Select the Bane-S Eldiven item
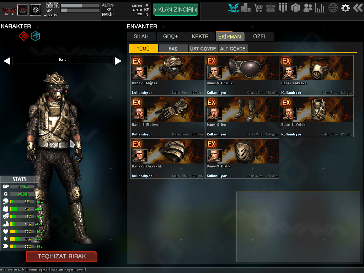The image size is (364, 273). tap(167, 117)
